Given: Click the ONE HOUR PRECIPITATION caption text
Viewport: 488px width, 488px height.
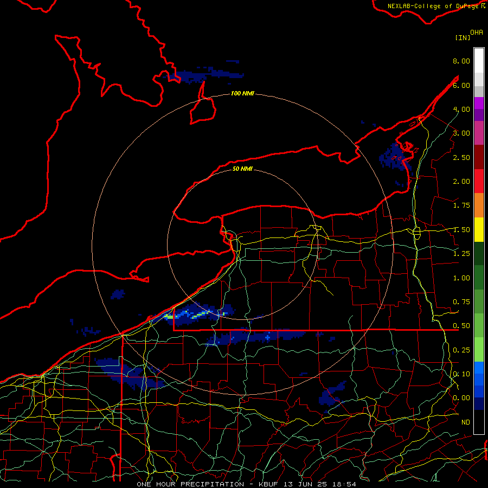Looking at the screenshot, I should (190, 484).
